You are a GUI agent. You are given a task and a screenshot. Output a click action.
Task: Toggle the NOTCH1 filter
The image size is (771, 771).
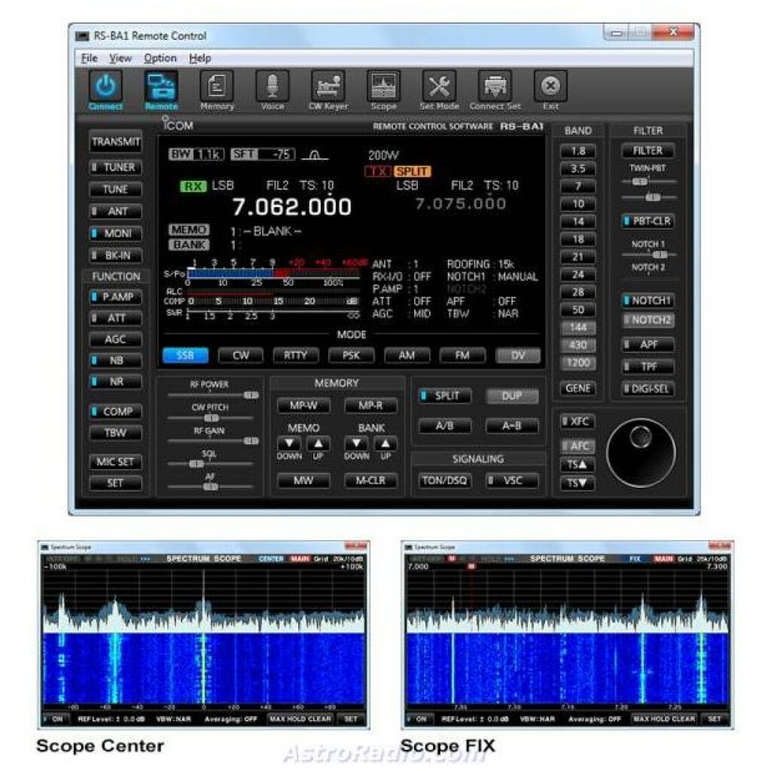[648, 300]
